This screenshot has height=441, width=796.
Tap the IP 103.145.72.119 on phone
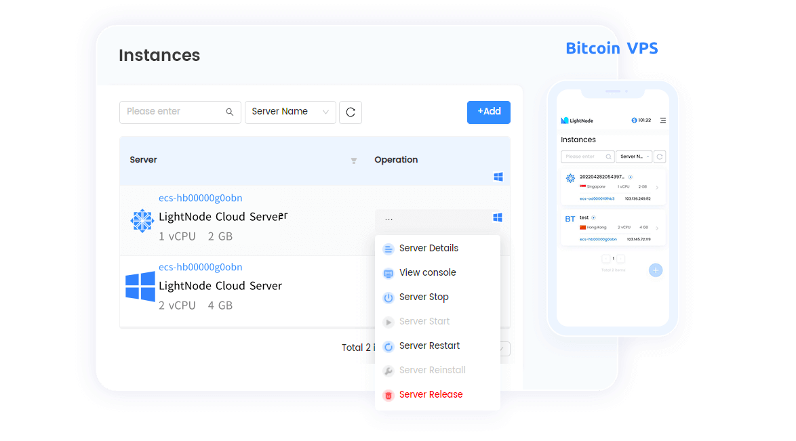click(639, 239)
